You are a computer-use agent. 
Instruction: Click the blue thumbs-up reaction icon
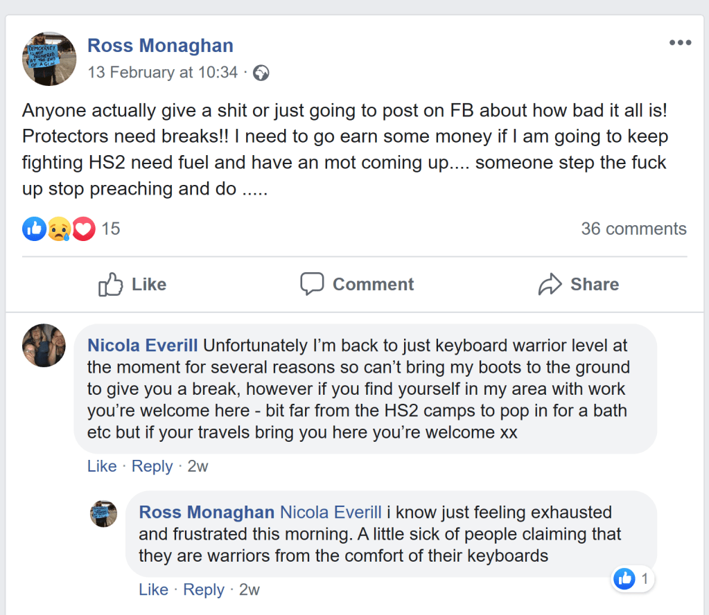pyautogui.click(x=34, y=229)
